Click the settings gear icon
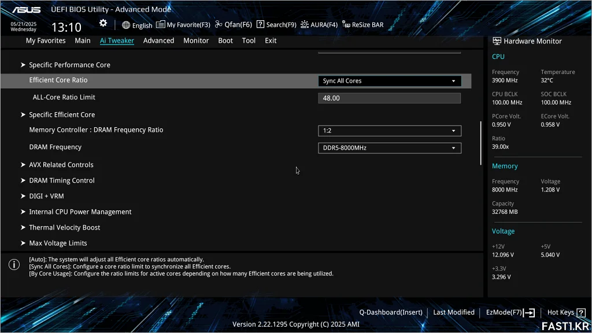 pos(103,23)
